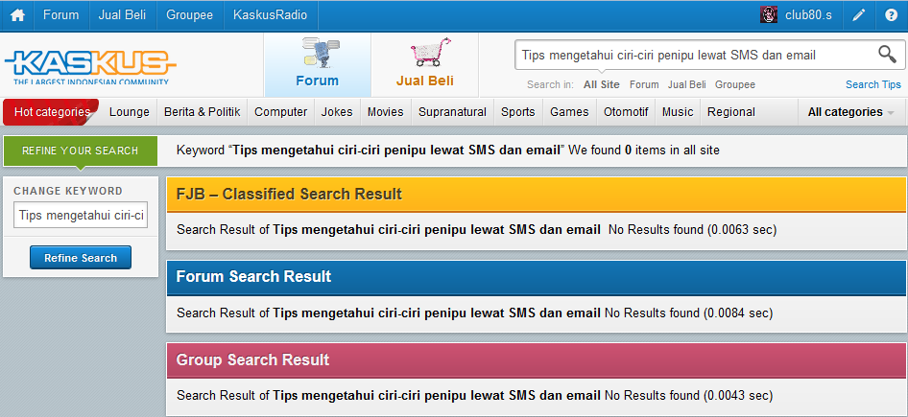Click the Forum Search Result header
The image size is (908, 417).
click(x=537, y=277)
